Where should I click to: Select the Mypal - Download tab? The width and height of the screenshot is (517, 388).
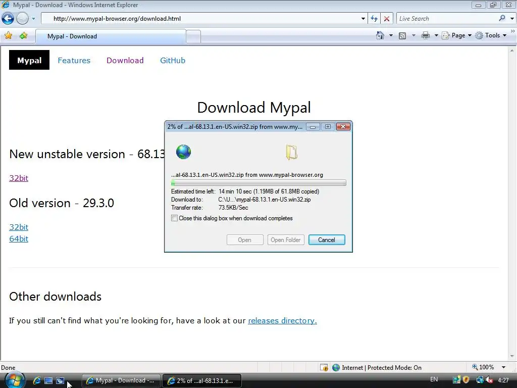(111, 36)
